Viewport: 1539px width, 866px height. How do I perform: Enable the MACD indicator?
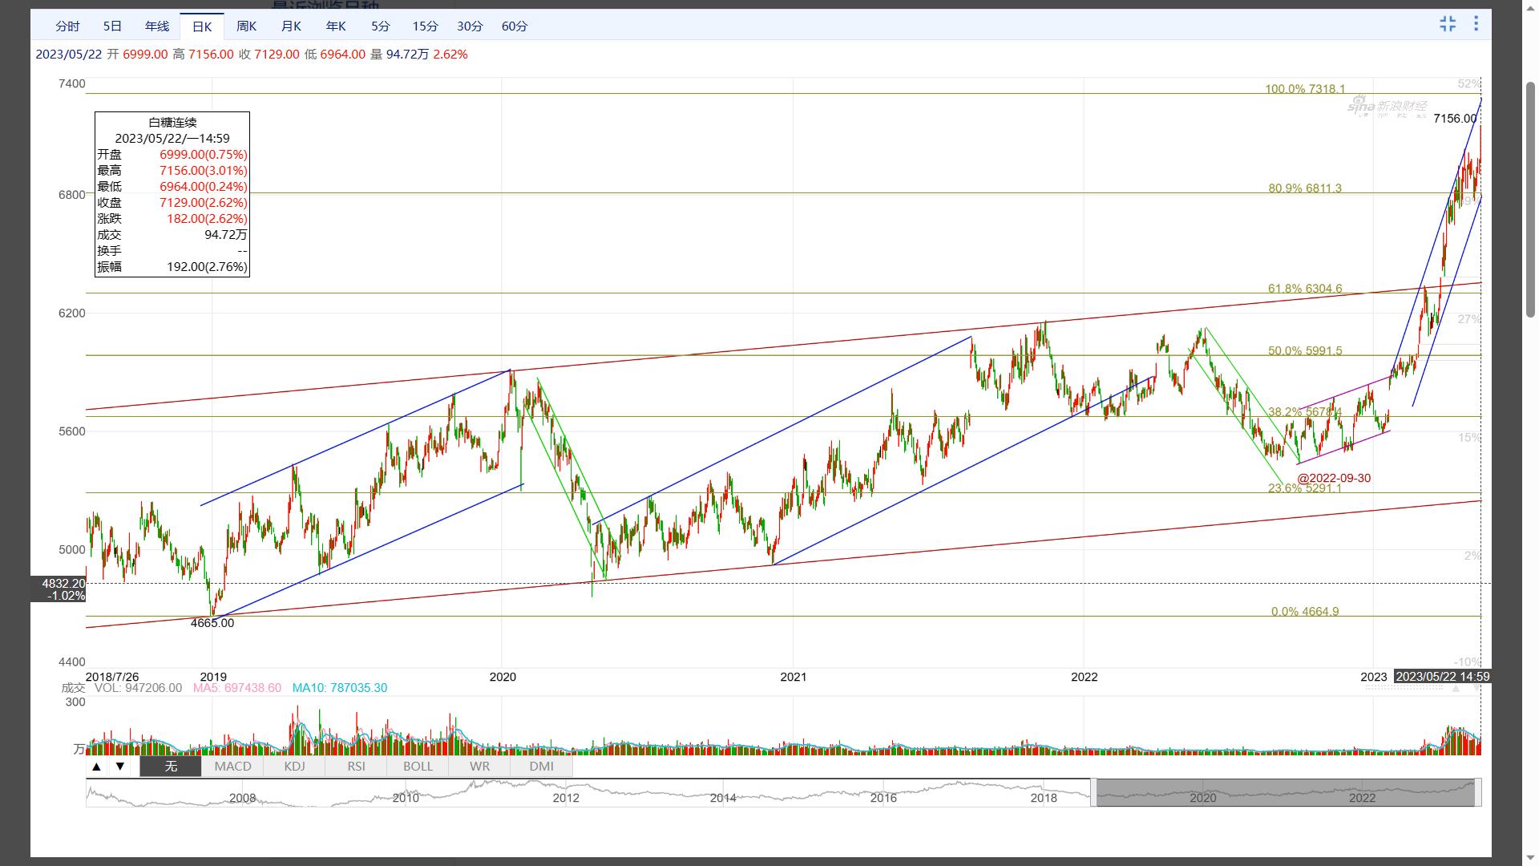tap(232, 767)
